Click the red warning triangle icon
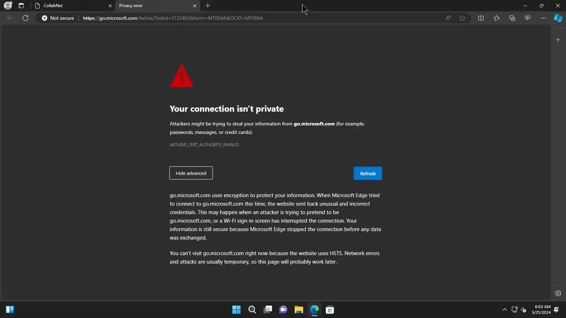Screen dimensions: 566x318 (181, 76)
